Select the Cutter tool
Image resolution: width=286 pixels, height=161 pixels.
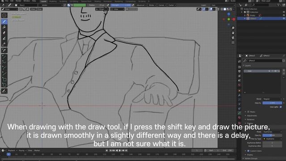[x=4, y=44]
